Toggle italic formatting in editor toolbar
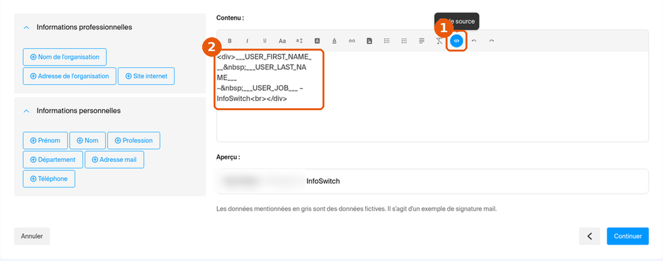Image resolution: width=663 pixels, height=261 pixels. [x=247, y=41]
